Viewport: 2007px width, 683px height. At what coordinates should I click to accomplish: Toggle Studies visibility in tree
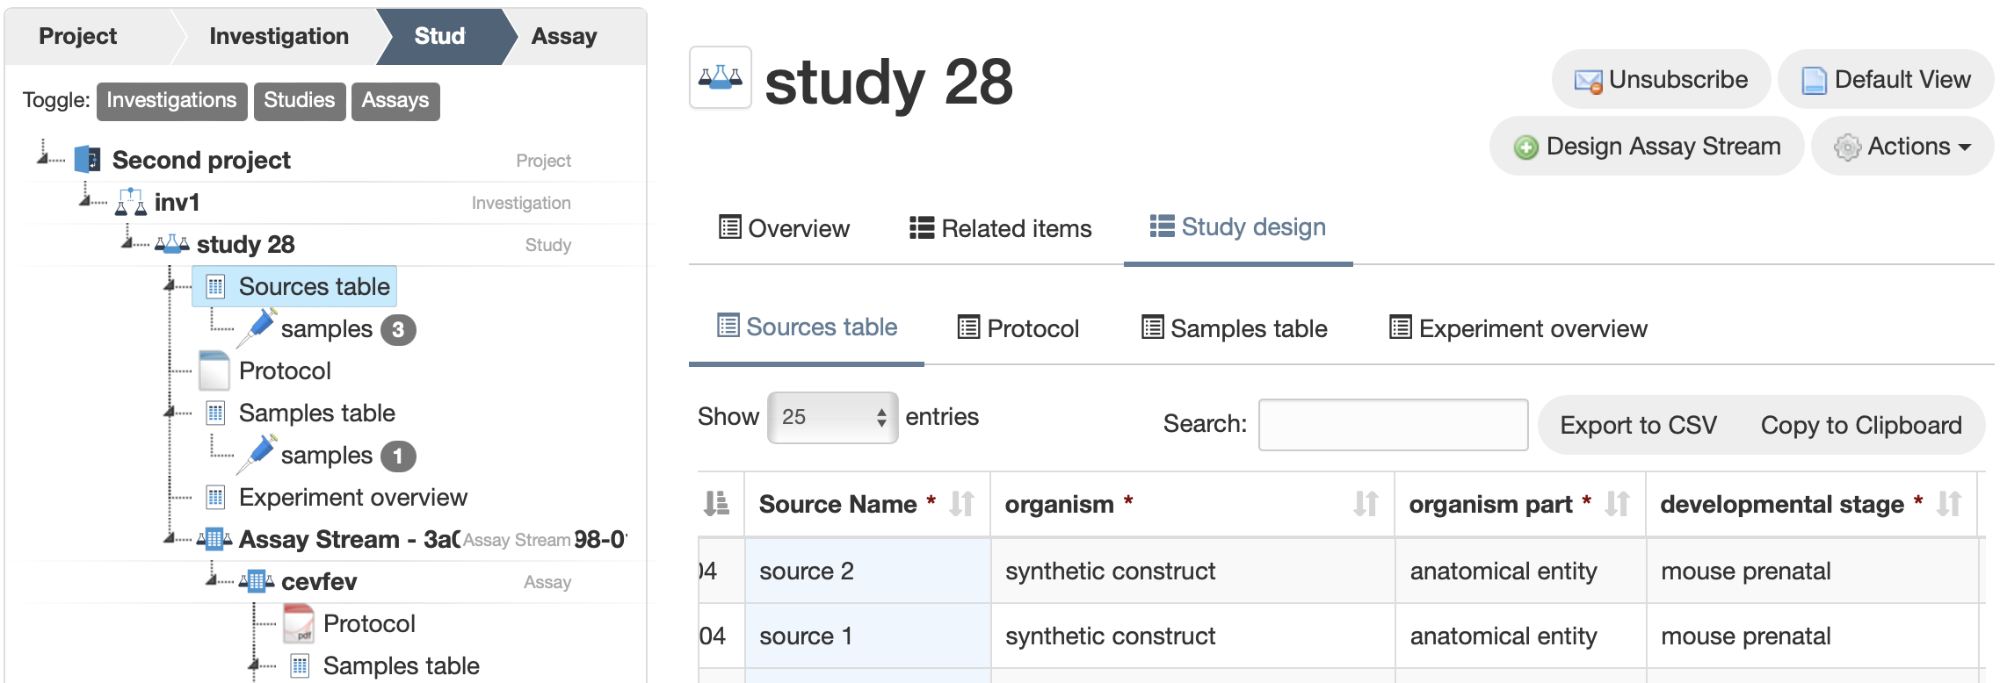click(299, 101)
